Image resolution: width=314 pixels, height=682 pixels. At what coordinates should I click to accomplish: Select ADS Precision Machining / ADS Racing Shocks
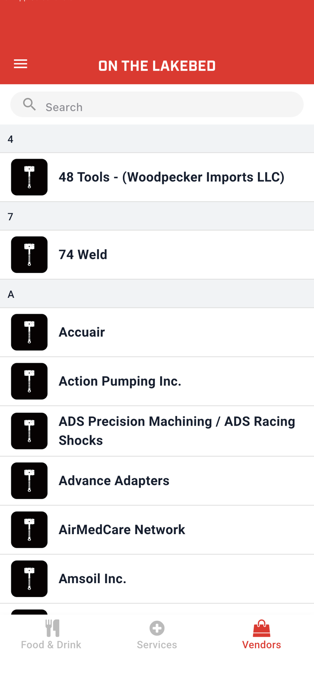pos(177,431)
